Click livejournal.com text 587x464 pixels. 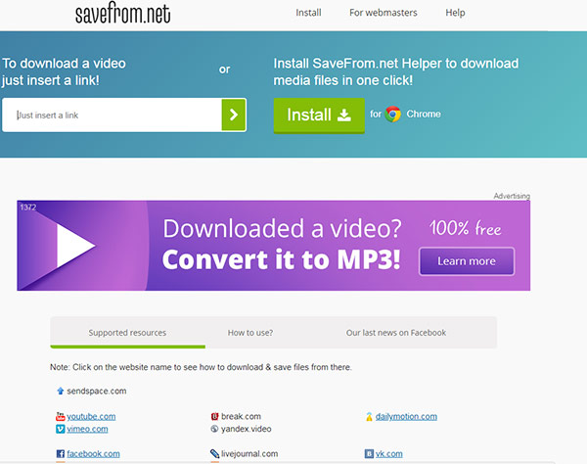point(249,454)
